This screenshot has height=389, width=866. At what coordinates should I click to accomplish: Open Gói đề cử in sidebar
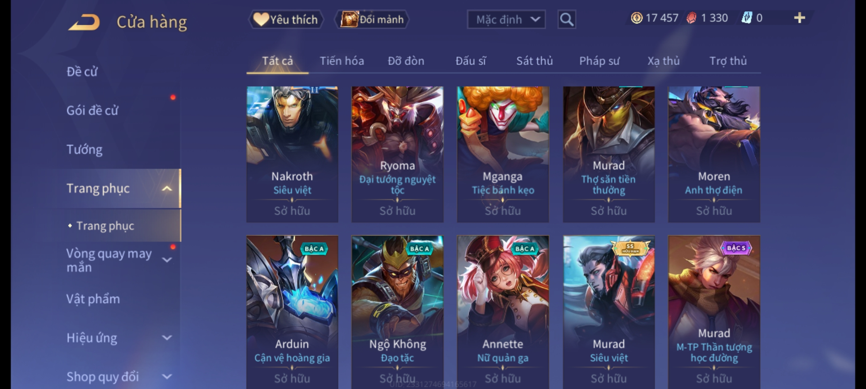(92, 110)
